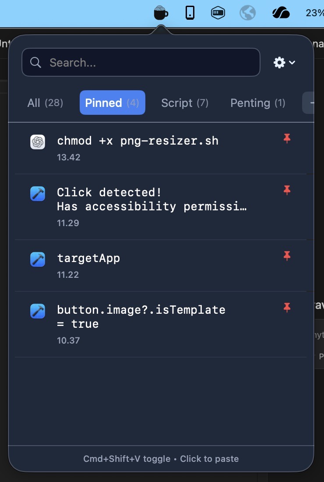The height and width of the screenshot is (482, 324).
Task: Click the script icon beside button.image entry
Action: 38,311
